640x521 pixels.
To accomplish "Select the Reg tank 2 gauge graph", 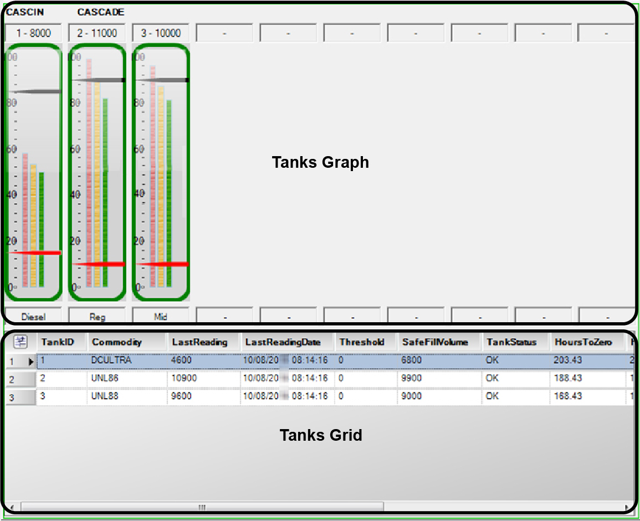I will click(x=97, y=172).
